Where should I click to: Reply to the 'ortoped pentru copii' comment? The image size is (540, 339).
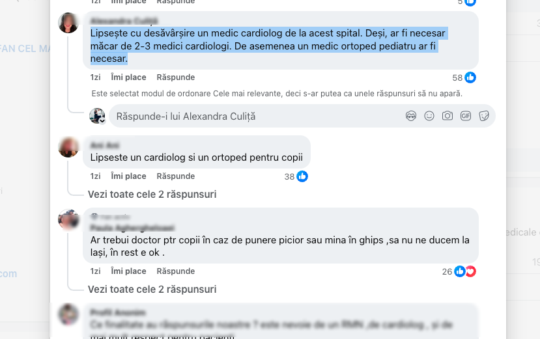176,176
